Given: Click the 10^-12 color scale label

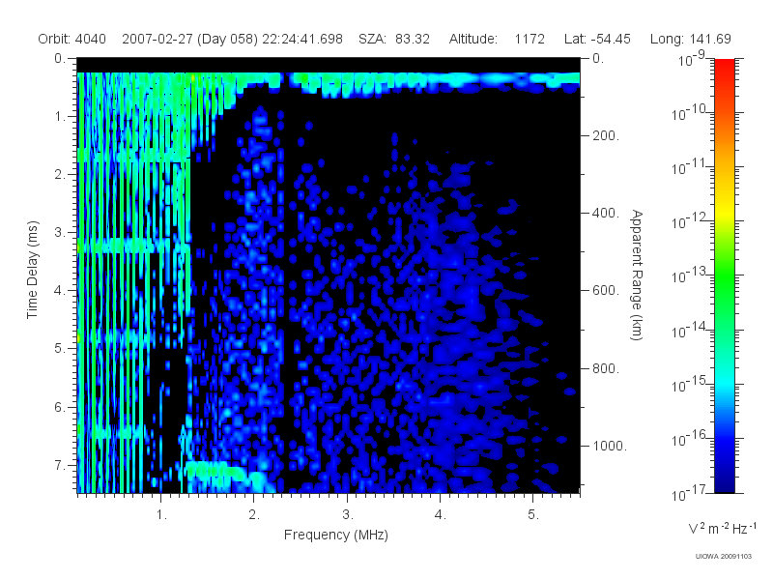Looking at the screenshot, I should point(688,222).
